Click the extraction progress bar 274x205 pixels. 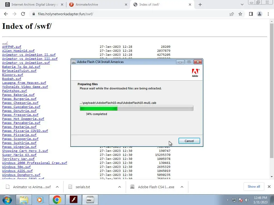(136, 108)
